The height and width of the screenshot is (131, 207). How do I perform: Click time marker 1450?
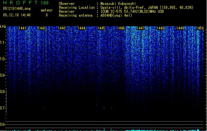pyautogui.click(x=200, y=28)
